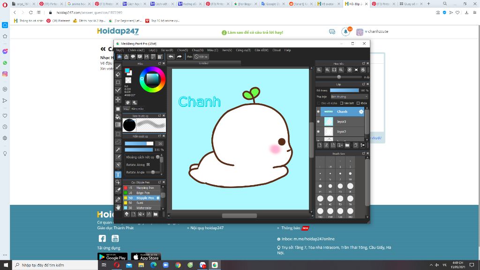Select the Hand pan tool
The height and width of the screenshot is (270, 480).
pos(118,207)
